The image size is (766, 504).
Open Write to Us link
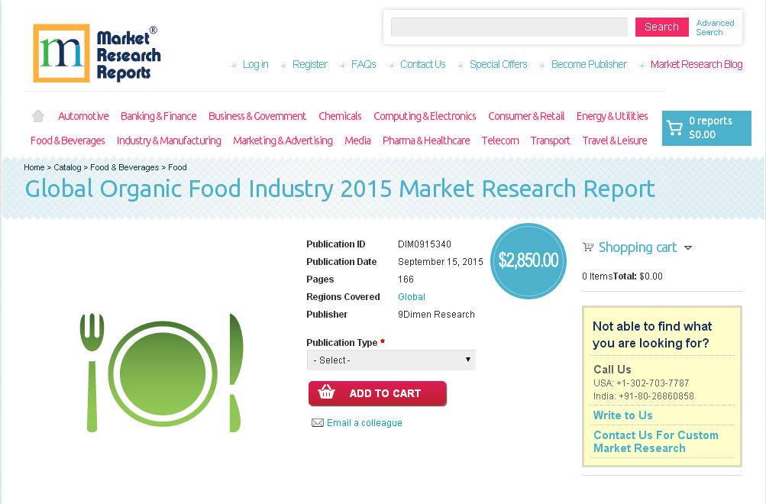[623, 415]
